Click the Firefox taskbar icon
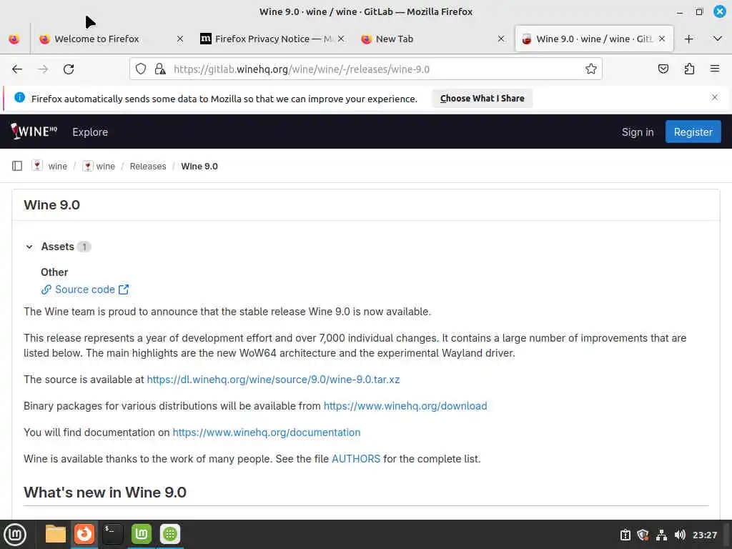Viewport: 732px width, 549px height. (84, 534)
